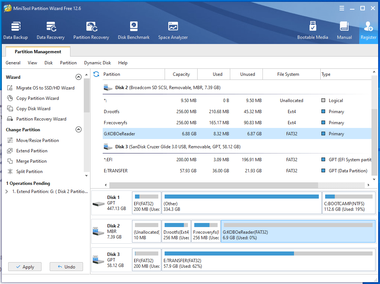
Task: Open the Help menu
Action: click(x=123, y=63)
